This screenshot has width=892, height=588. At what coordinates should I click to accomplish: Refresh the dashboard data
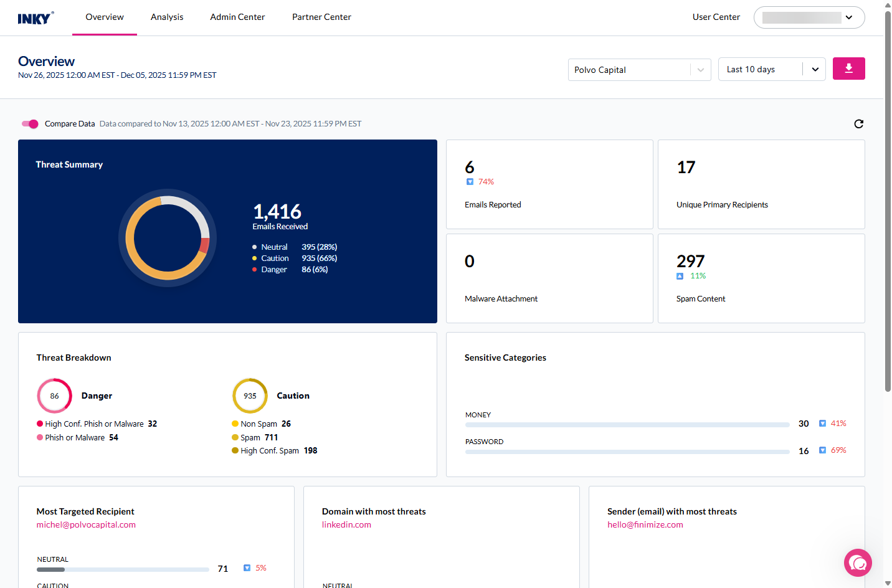[858, 124]
